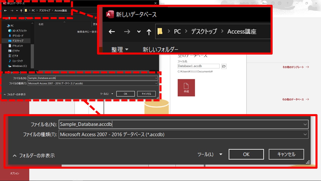Click the frowning face feedback icon

[x=279, y=3]
